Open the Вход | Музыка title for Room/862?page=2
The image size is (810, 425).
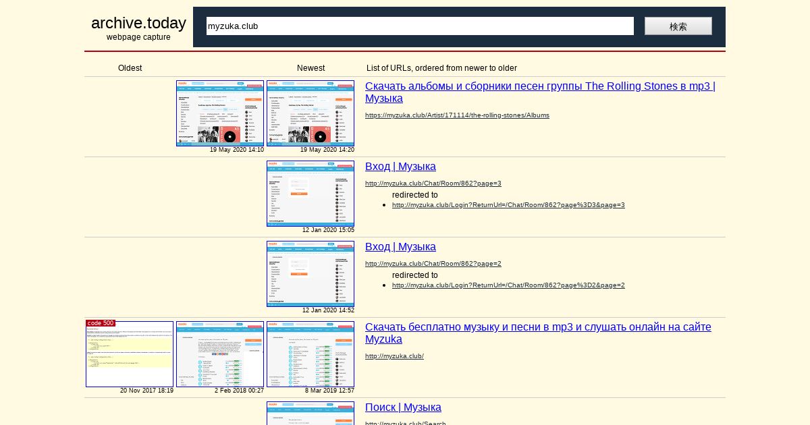[x=400, y=247]
